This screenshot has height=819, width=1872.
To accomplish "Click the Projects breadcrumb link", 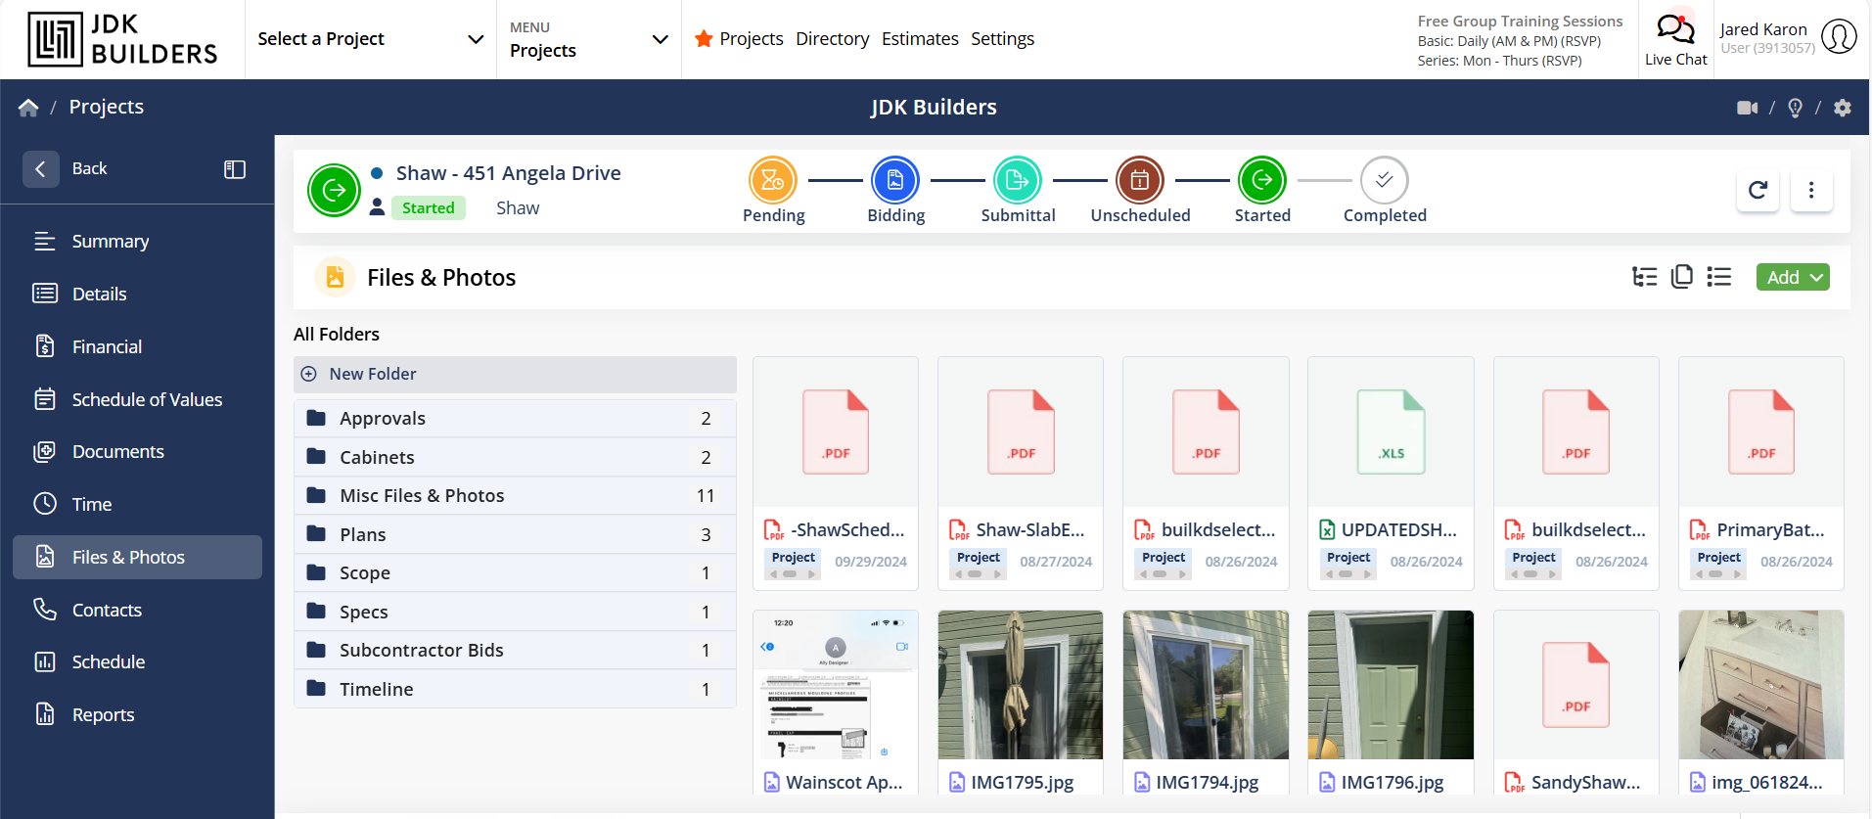I will (107, 107).
